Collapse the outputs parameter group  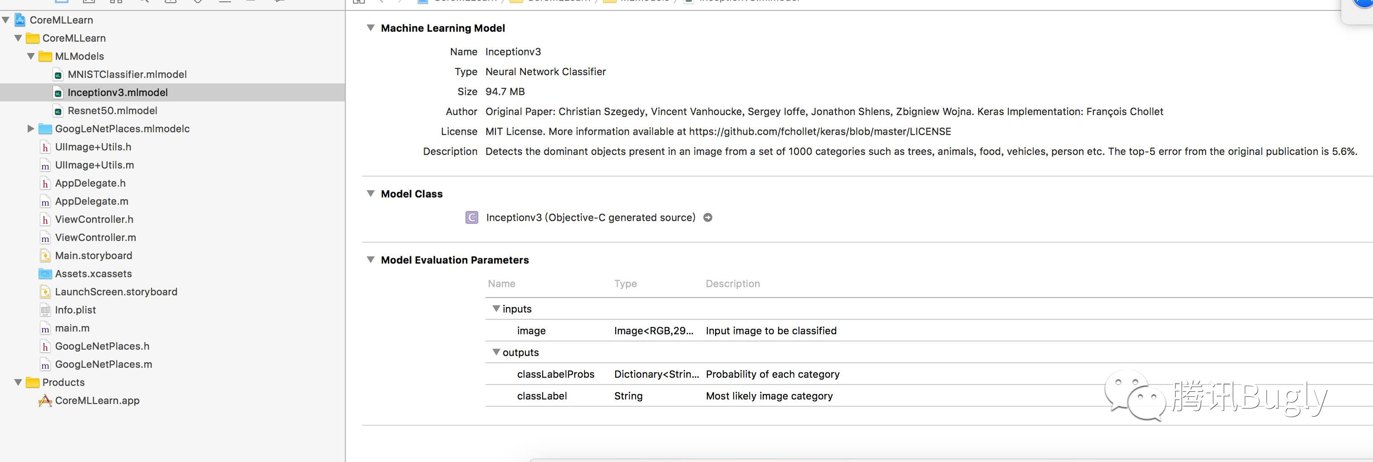(496, 352)
